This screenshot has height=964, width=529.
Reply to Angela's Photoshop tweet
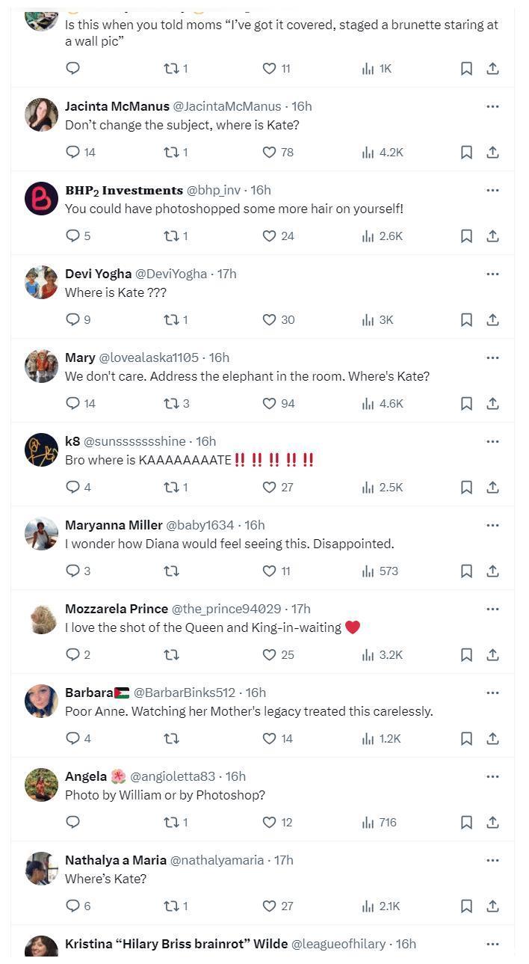pyautogui.click(x=73, y=823)
